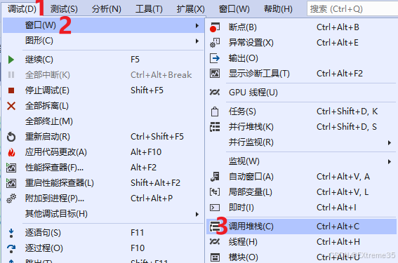Click the Performance Profiler chart icon
The height and width of the screenshot is (263, 398).
(11, 168)
